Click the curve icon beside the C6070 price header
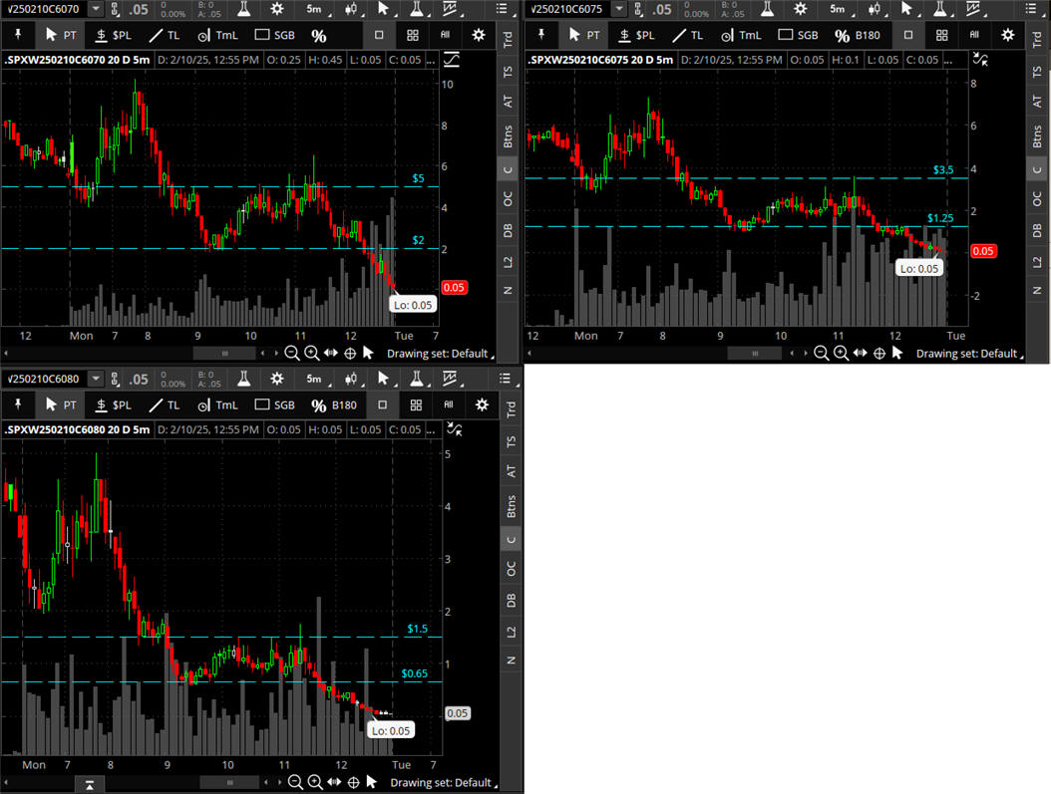Image resolution: width=1051 pixels, height=794 pixels. click(452, 60)
